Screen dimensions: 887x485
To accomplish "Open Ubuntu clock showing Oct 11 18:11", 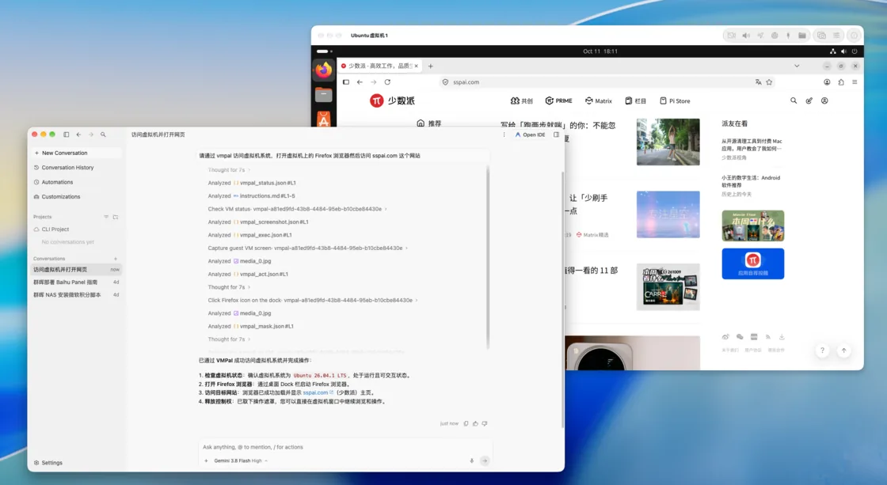I will pyautogui.click(x=600, y=51).
